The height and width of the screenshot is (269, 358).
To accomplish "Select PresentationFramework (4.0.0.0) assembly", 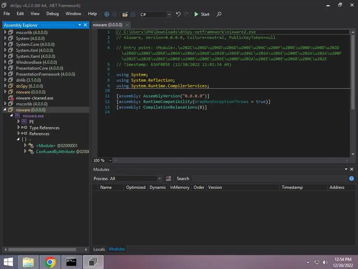I will click(x=45, y=74).
